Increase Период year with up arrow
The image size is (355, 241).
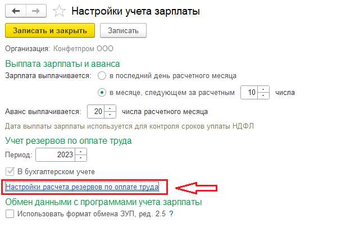80,152
